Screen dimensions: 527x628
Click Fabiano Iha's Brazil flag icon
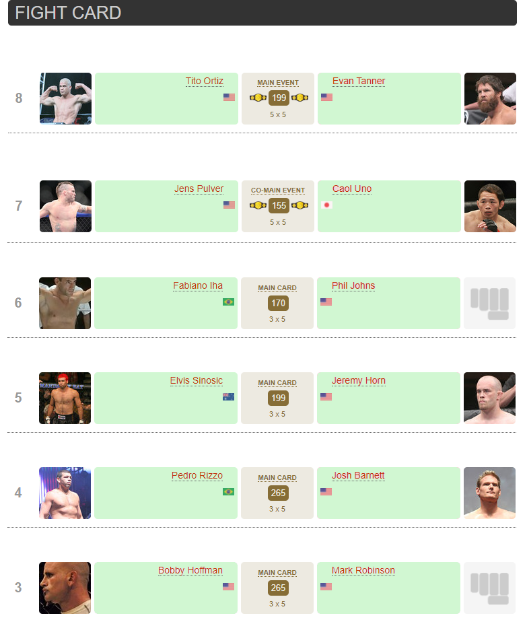tap(228, 302)
